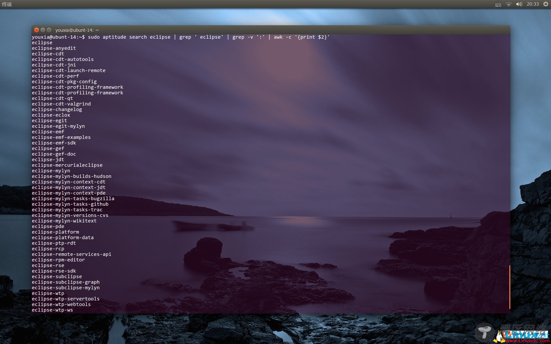Click the output line eclipse-mylyn-versions-cvs
The width and height of the screenshot is (551, 344).
click(70, 215)
